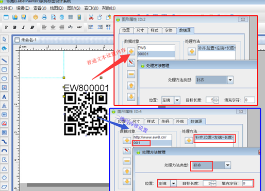Add a 处理方法 in ID:4 dialog
This screenshot has width=265, height=191.
[189, 141]
